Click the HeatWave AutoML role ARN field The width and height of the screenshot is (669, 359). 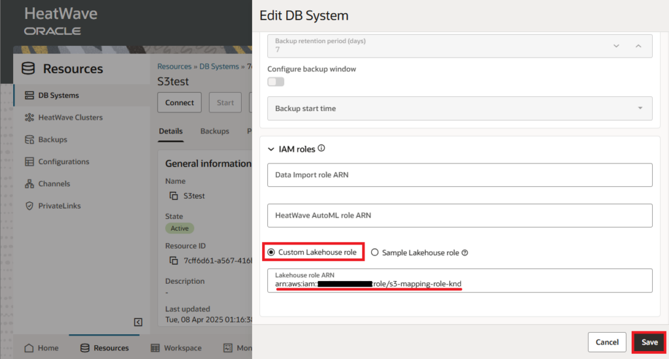point(459,216)
